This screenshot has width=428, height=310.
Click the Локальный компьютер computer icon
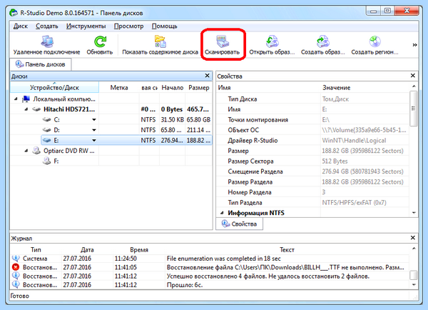[26, 99]
